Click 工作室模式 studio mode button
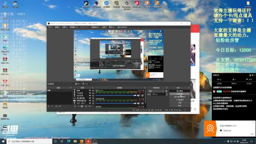256x144 pixels. click(x=180, y=100)
